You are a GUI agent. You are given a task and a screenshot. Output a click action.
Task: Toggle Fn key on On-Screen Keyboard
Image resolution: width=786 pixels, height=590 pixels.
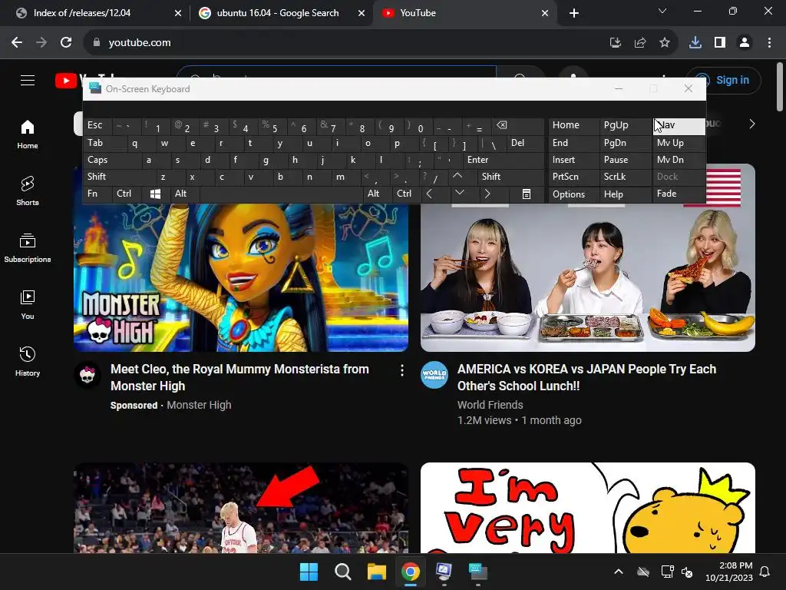point(97,194)
